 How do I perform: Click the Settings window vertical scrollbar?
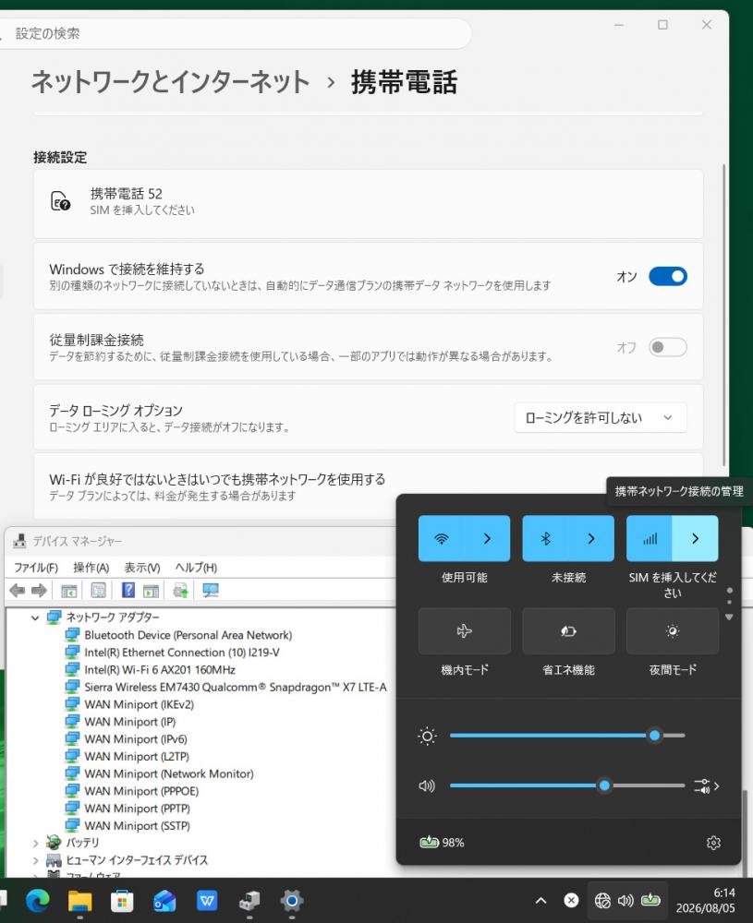(x=724, y=315)
